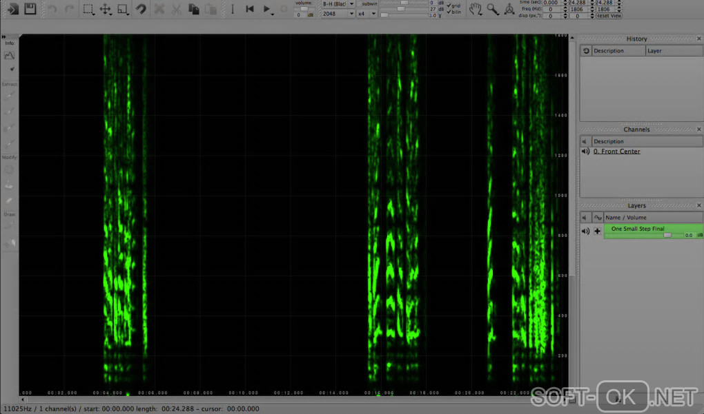Click the record button
704x414 pixels.
tap(284, 9)
